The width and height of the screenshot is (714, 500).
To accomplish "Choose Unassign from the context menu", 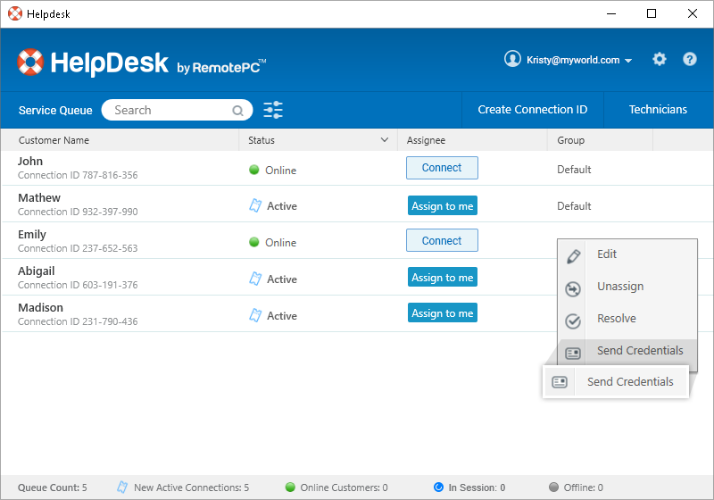I will tap(619, 287).
